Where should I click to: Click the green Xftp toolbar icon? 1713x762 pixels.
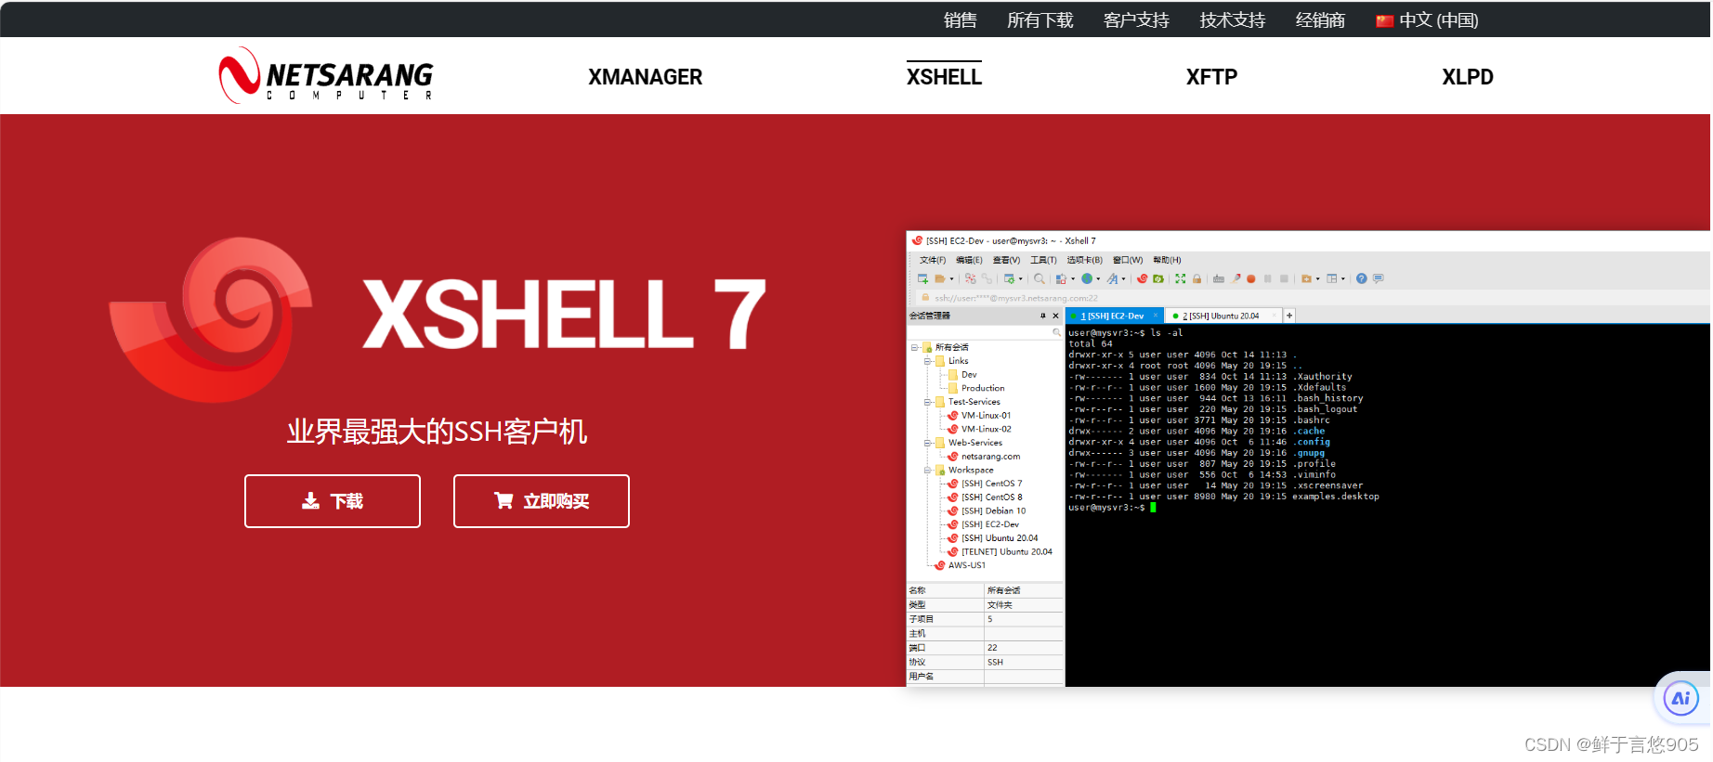click(x=1158, y=278)
